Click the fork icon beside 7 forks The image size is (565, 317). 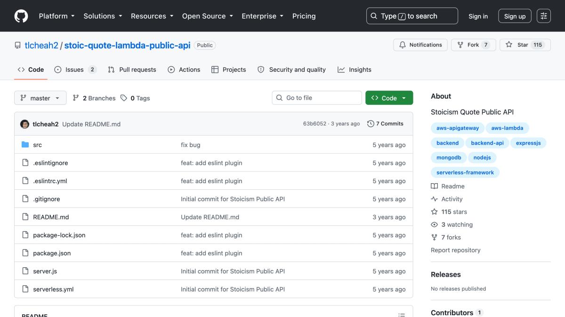435,237
